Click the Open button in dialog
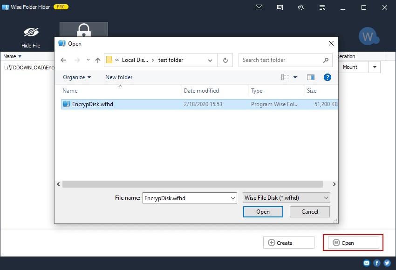Viewport: 396px width, 270px height. 263,212
